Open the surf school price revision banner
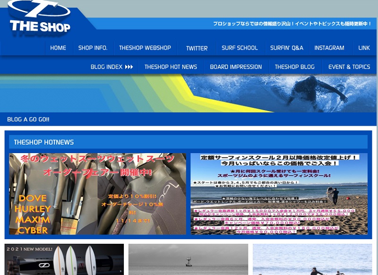This screenshot has height=275, width=378. tap(279, 194)
